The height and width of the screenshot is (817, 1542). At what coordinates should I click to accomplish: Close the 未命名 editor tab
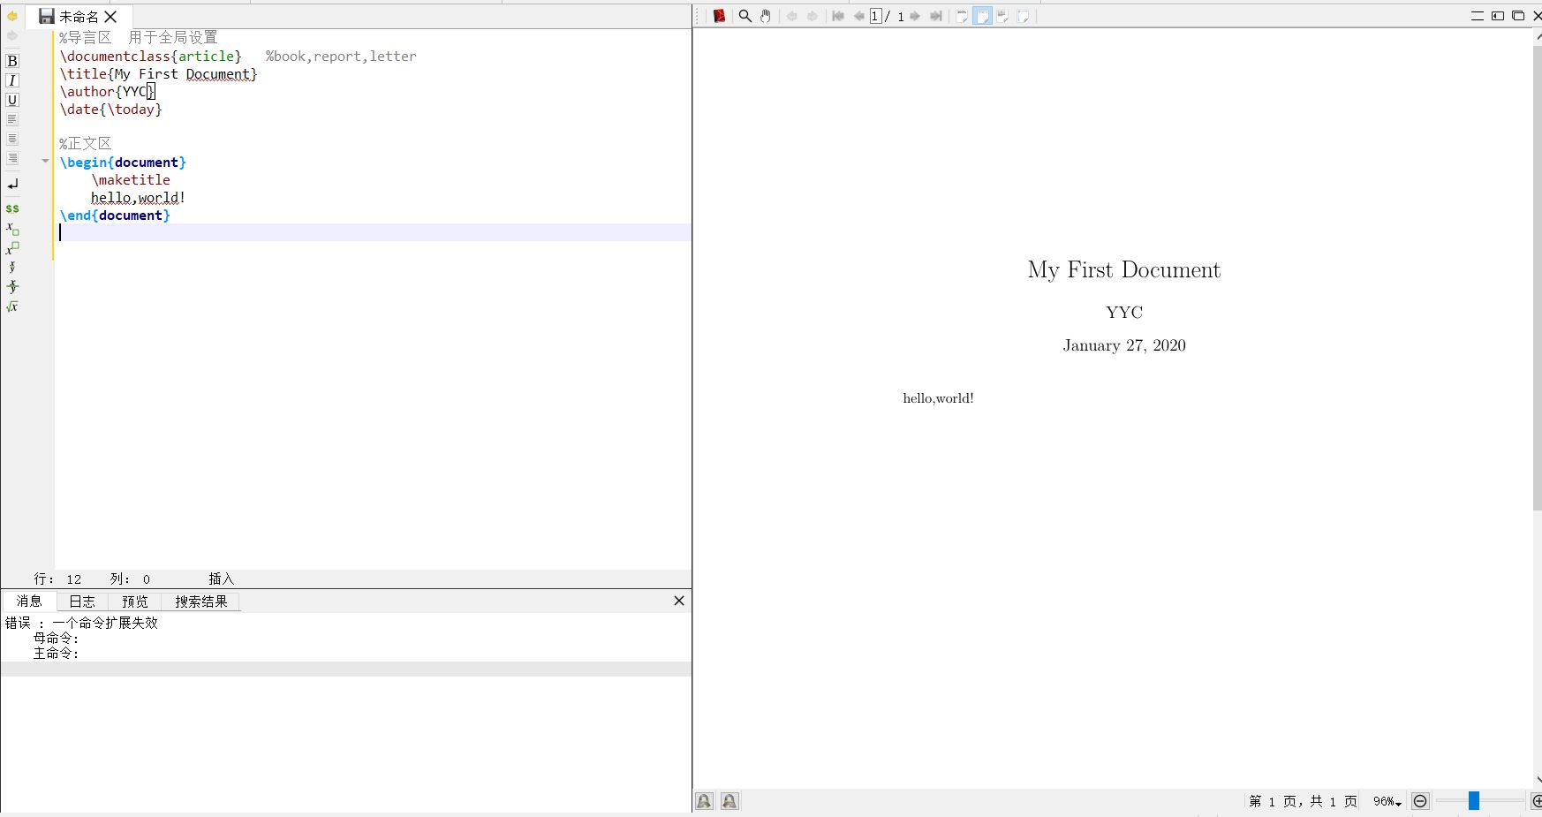pos(110,17)
